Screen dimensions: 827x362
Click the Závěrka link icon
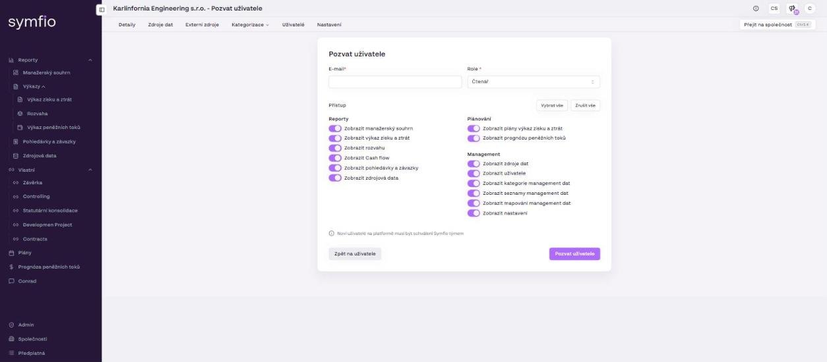(x=16, y=182)
